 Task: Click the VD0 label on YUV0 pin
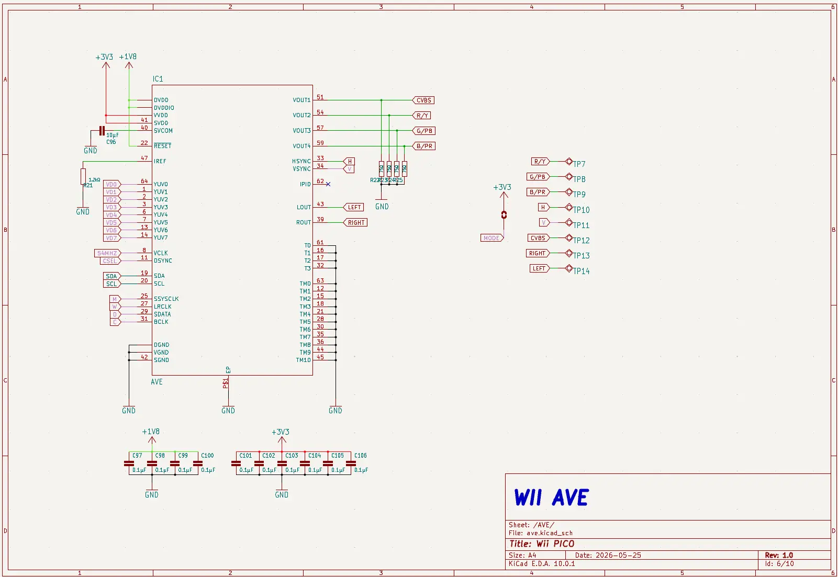(x=112, y=184)
